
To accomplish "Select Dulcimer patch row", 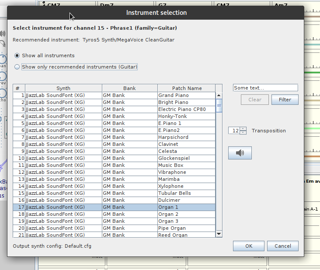I will pos(114,200).
